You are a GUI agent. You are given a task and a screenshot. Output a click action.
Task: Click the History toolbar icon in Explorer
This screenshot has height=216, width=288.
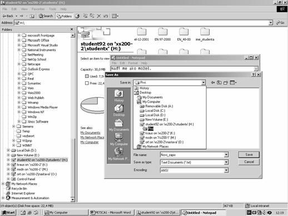pos(77,16)
